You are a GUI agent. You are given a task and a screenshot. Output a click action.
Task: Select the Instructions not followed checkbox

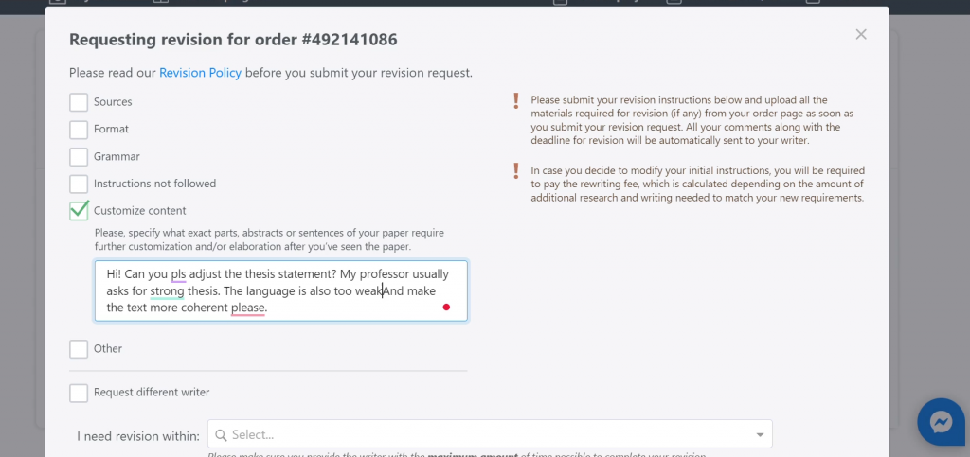coord(79,184)
